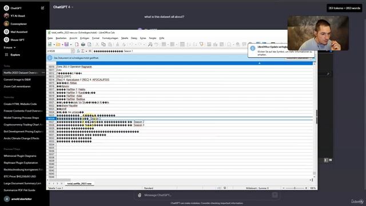Open the Mail Assistant GPT
The image size is (366, 206).
(19, 32)
